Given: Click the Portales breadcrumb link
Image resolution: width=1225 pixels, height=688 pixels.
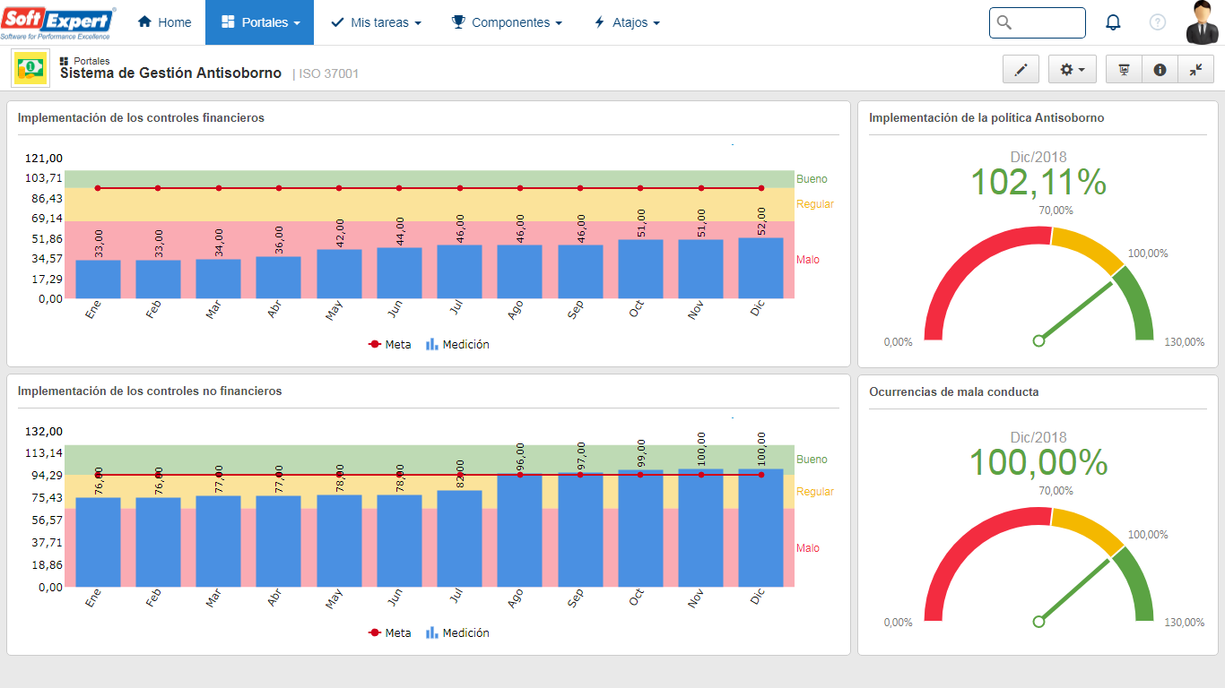Looking at the screenshot, I should pos(91,61).
